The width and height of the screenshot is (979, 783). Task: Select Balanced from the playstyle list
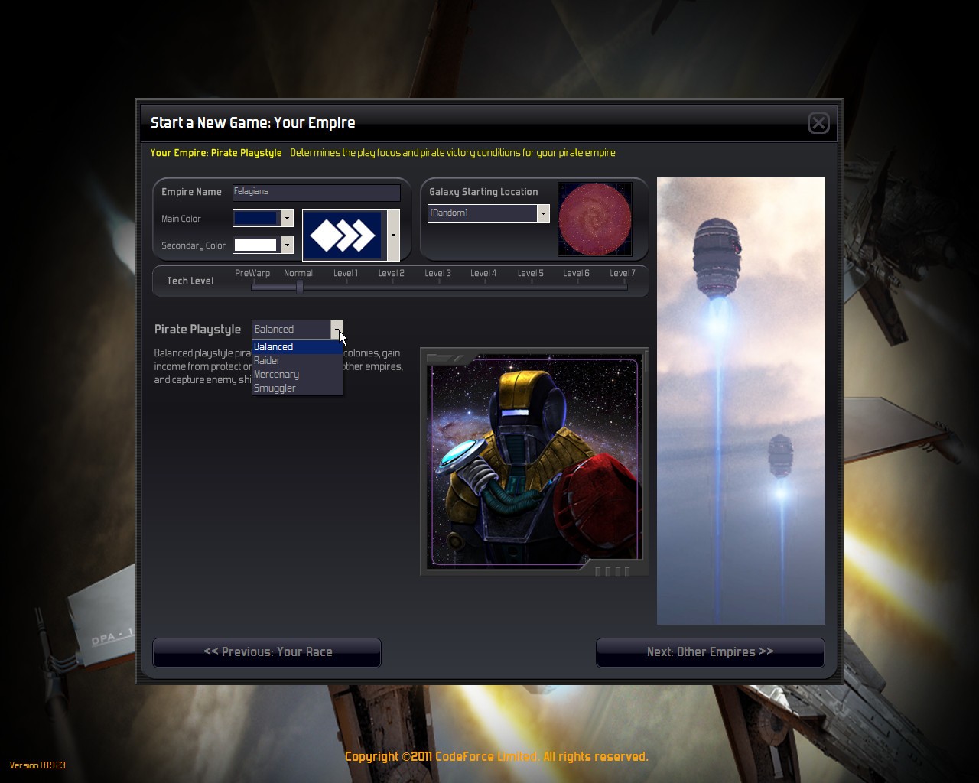coord(296,347)
